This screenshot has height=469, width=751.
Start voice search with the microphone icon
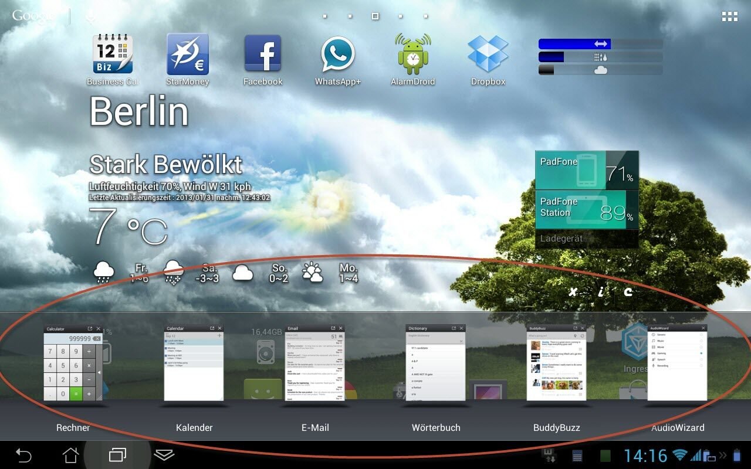(90, 16)
